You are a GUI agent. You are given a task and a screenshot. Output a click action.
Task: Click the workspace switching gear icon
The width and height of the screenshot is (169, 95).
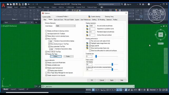click(x=139, y=90)
